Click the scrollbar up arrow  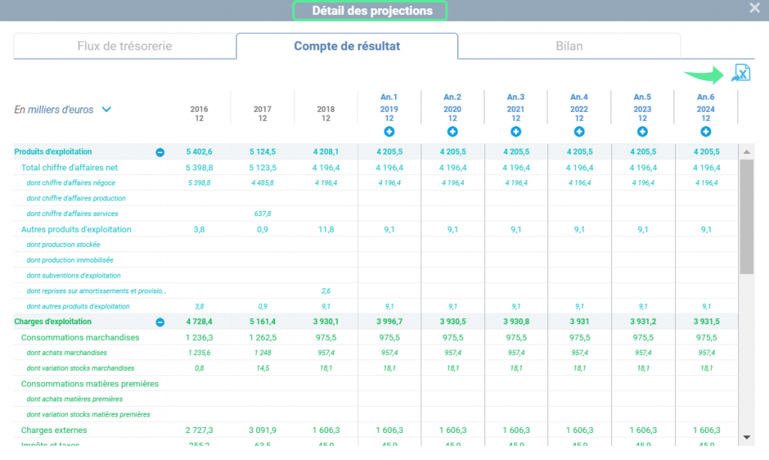(746, 152)
